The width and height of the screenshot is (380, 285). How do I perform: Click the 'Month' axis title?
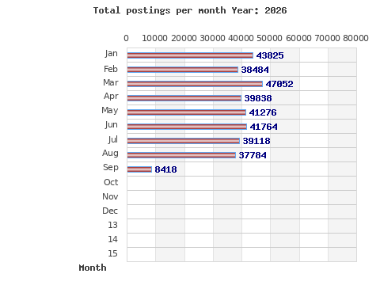[93, 268]
